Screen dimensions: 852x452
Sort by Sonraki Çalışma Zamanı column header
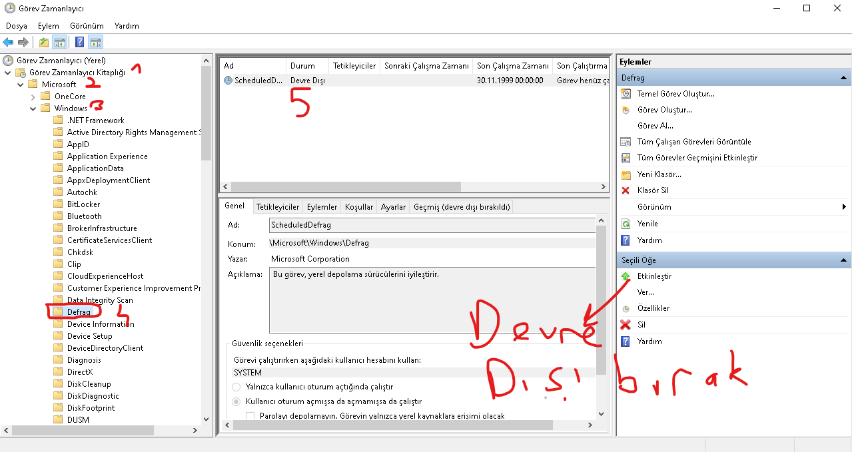click(x=426, y=66)
